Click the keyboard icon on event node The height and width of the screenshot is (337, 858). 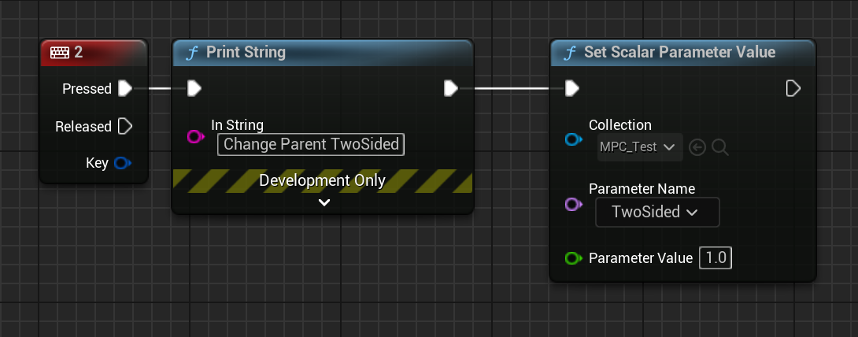point(60,53)
